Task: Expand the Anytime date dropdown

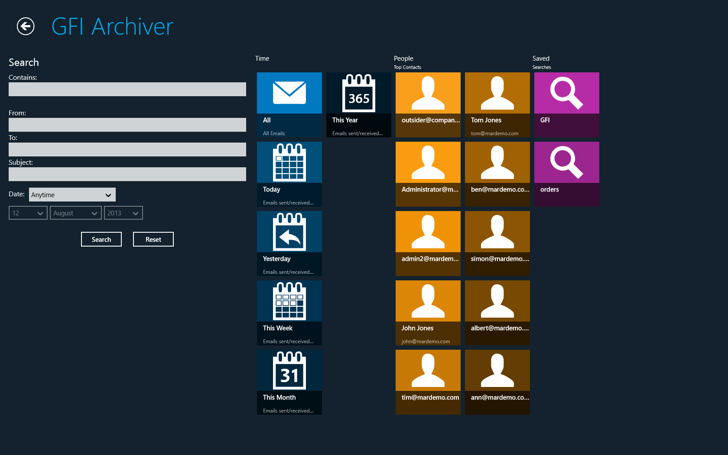Action: [x=72, y=195]
